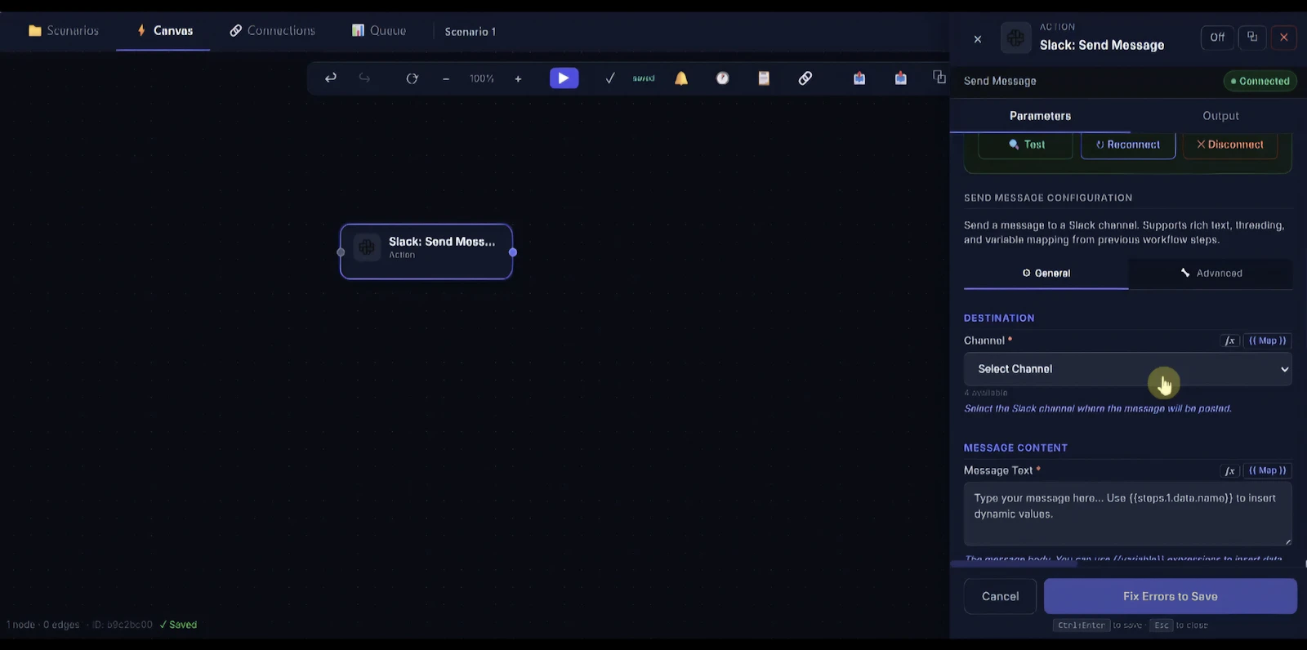1307x650 pixels.
Task: Toggle Map mode for Message Text
Action: (x=1267, y=470)
